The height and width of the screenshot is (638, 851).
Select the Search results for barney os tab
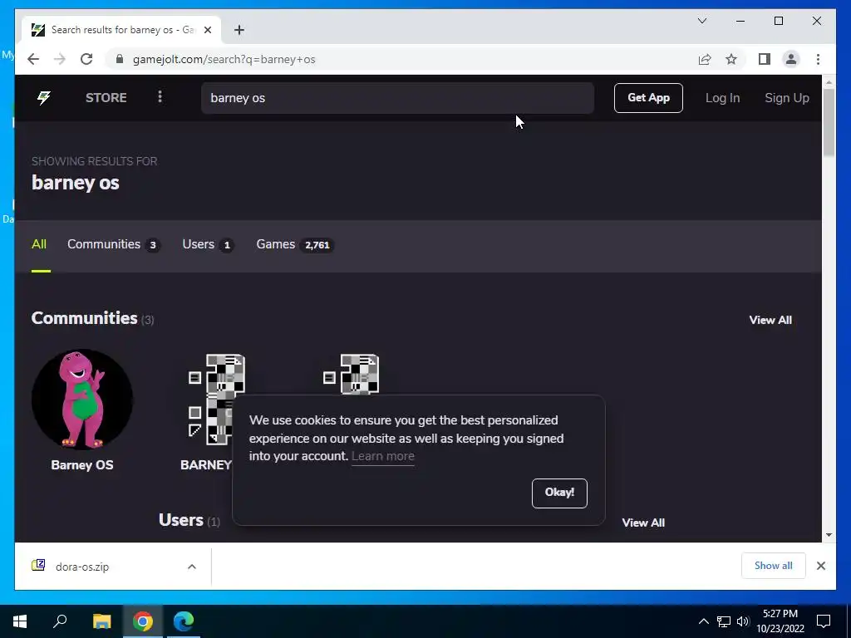[x=121, y=30]
